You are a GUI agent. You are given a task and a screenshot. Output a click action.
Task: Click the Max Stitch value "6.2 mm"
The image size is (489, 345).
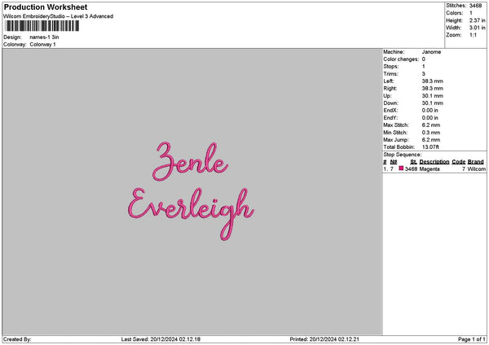tap(431, 125)
